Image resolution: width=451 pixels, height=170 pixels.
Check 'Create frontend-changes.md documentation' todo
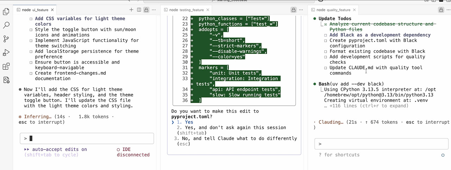31,73
